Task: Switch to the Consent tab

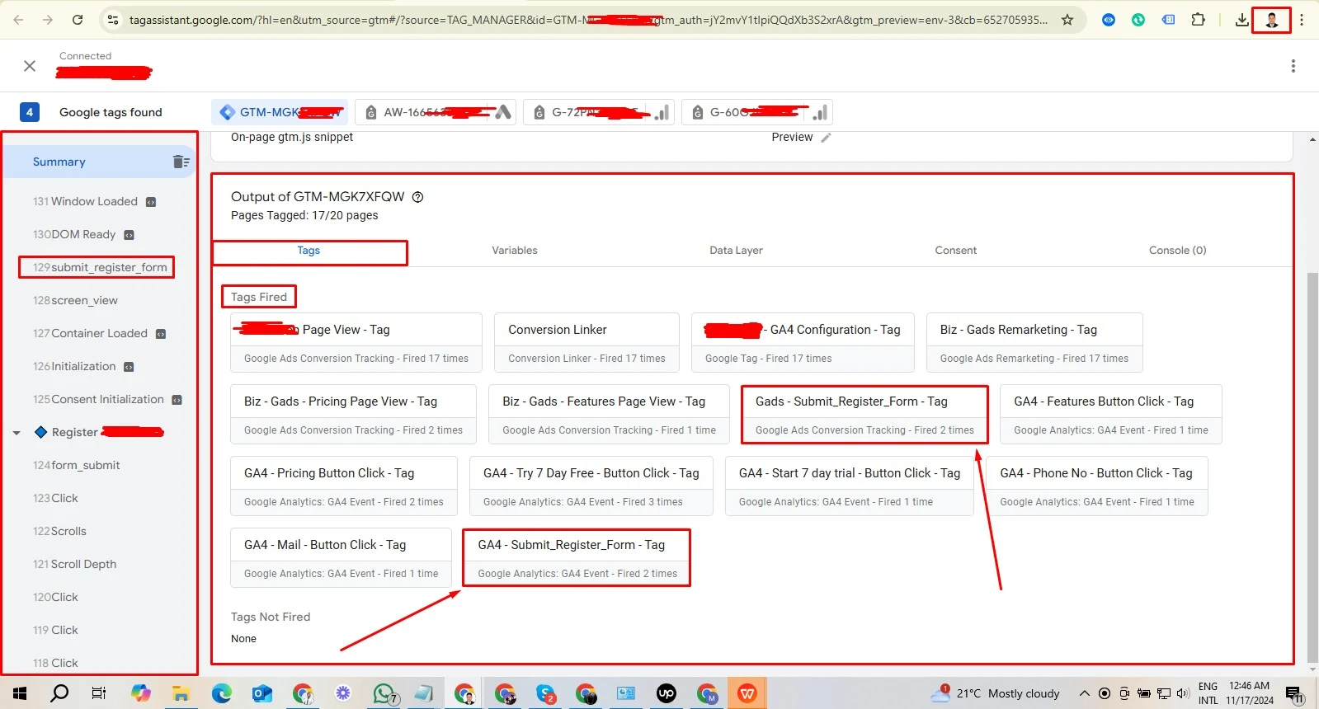Action: tap(955, 251)
